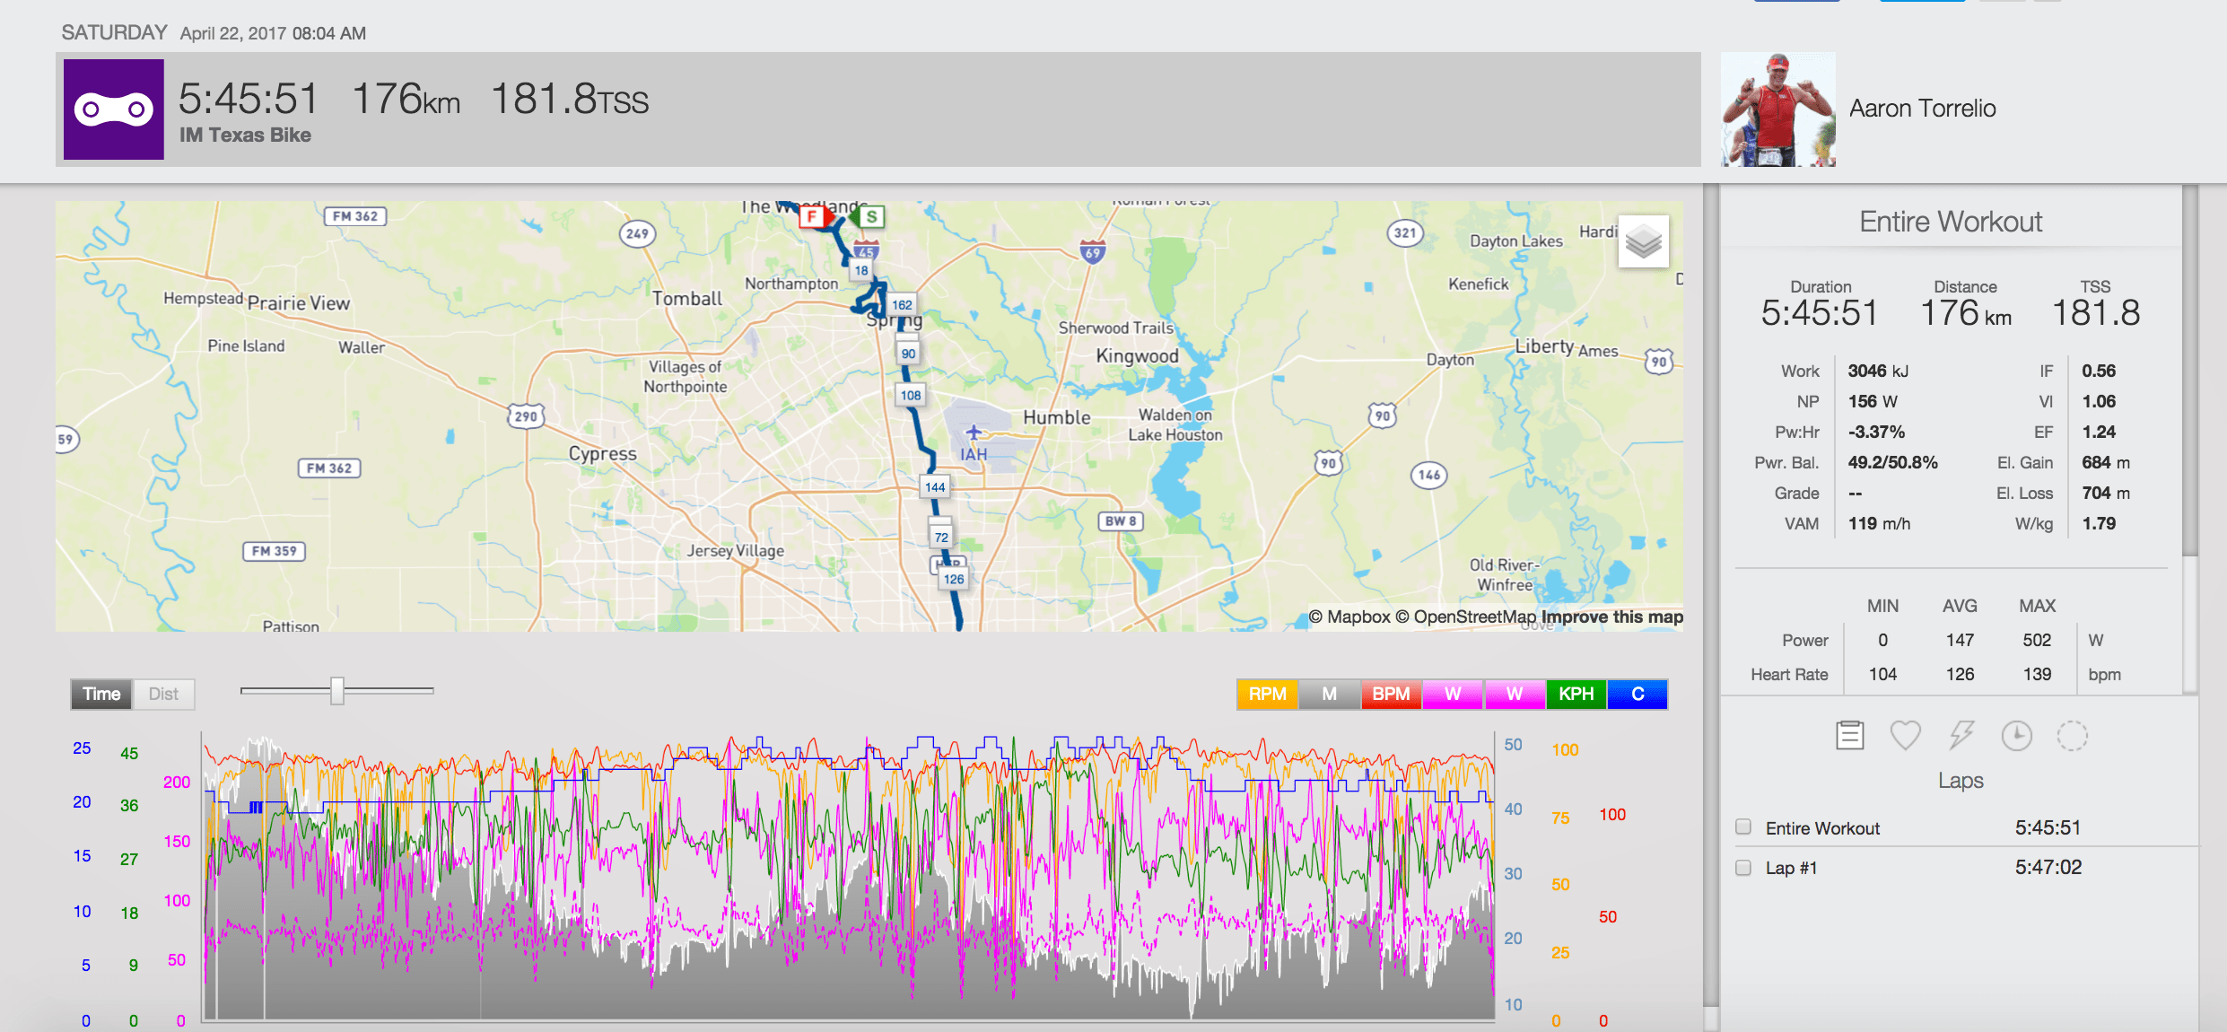This screenshot has height=1032, width=2227.
Task: Click the Improve this map link
Action: 1611,617
